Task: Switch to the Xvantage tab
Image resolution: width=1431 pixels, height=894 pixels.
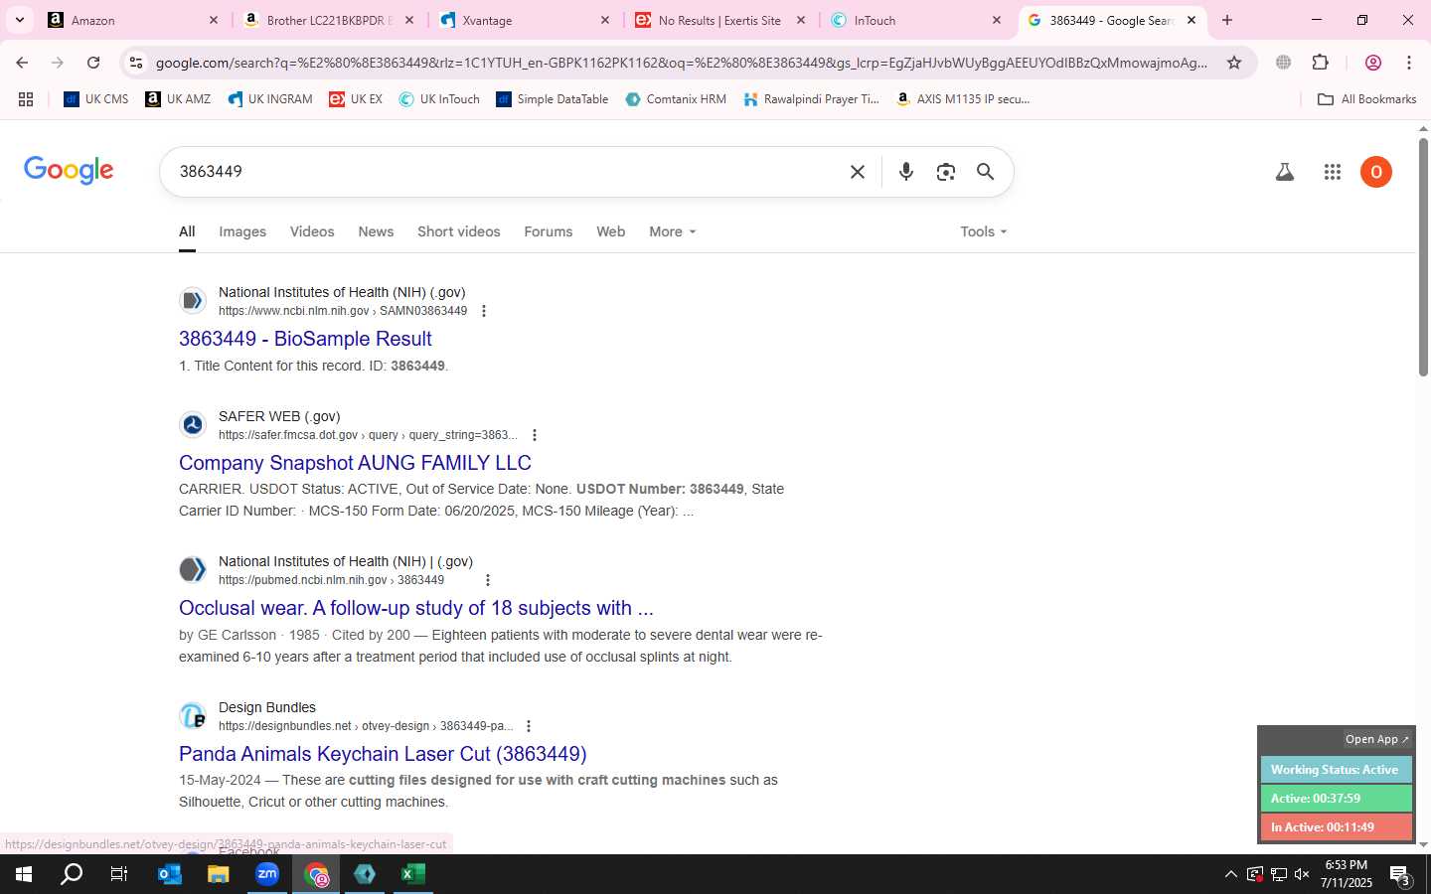Action: [x=525, y=20]
